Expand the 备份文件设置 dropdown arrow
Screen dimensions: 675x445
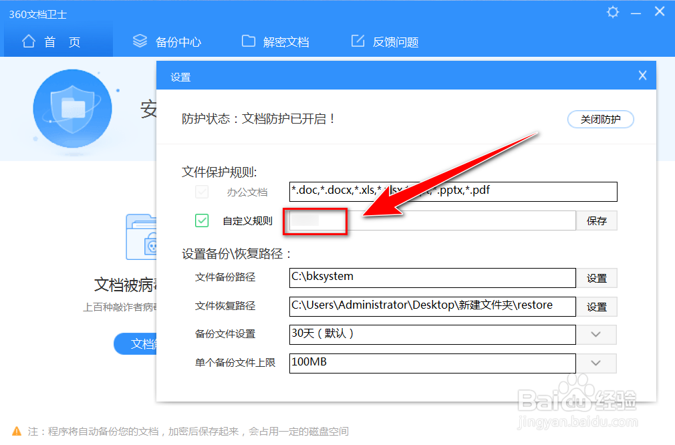click(x=595, y=334)
